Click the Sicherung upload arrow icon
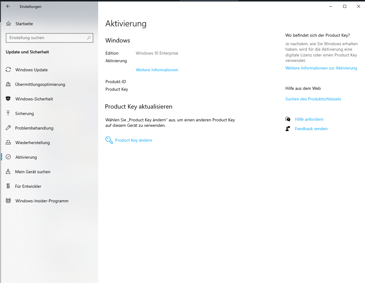This screenshot has height=283, width=365. (9, 113)
